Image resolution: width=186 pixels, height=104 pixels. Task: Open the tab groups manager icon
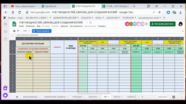[148, 6]
